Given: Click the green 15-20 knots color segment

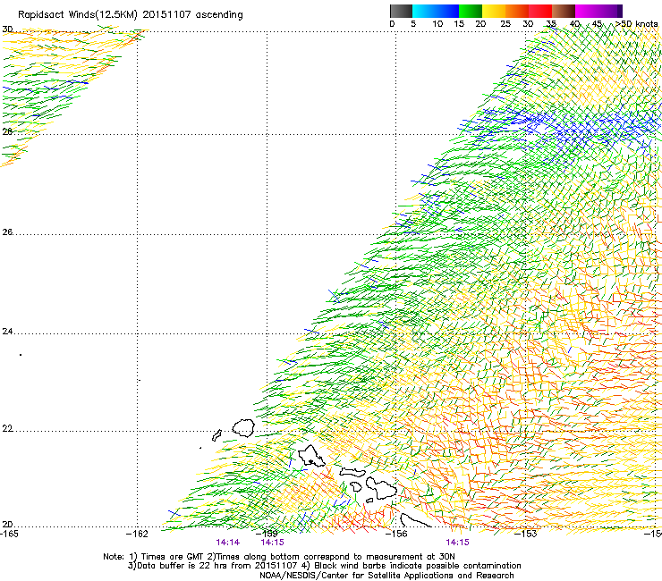Looking at the screenshot, I should coord(471,11).
